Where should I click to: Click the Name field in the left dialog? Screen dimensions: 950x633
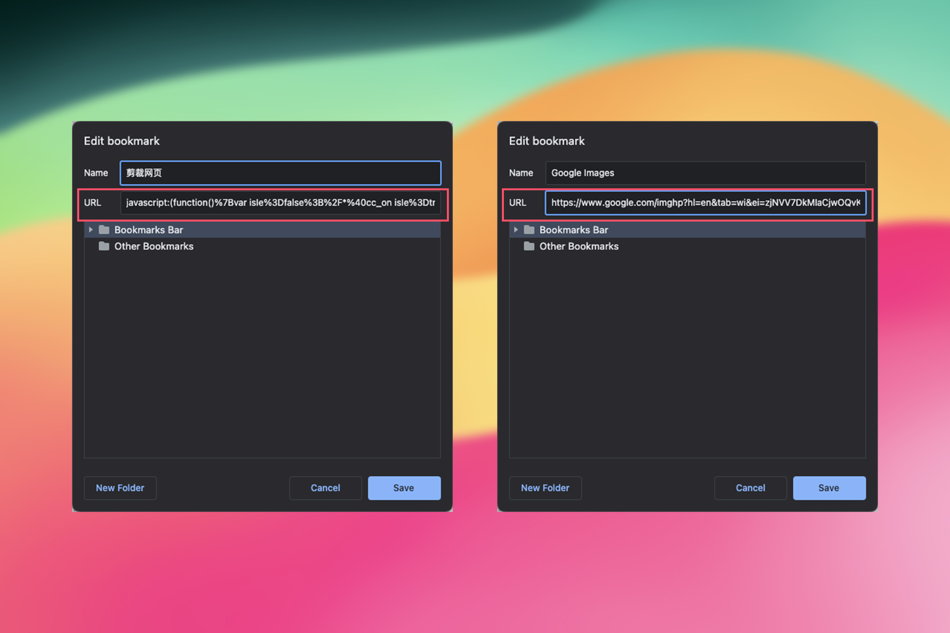coord(280,173)
